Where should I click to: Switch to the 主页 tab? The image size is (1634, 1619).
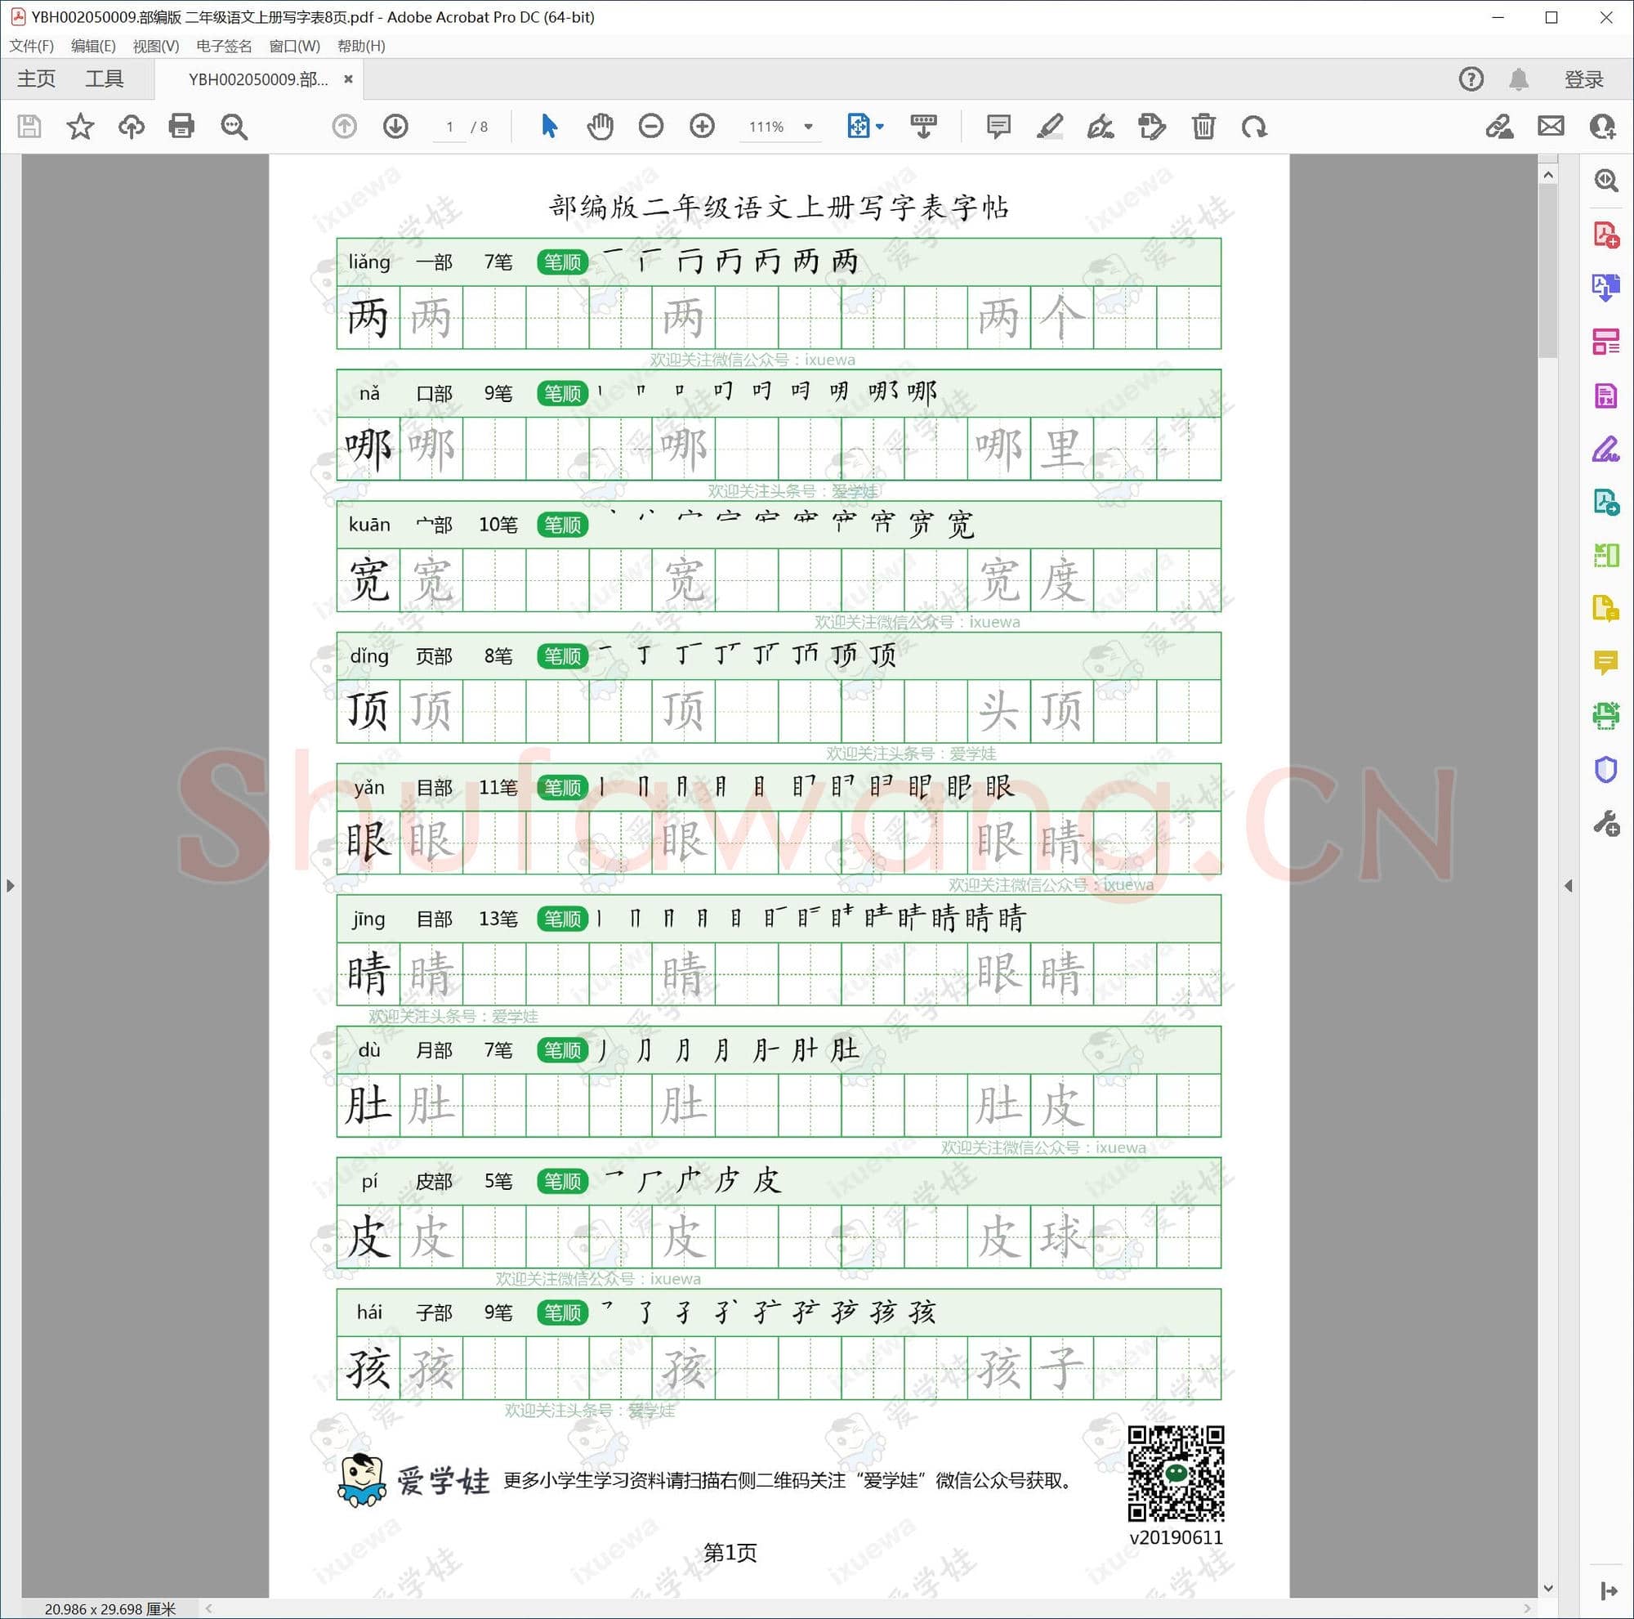click(x=35, y=78)
